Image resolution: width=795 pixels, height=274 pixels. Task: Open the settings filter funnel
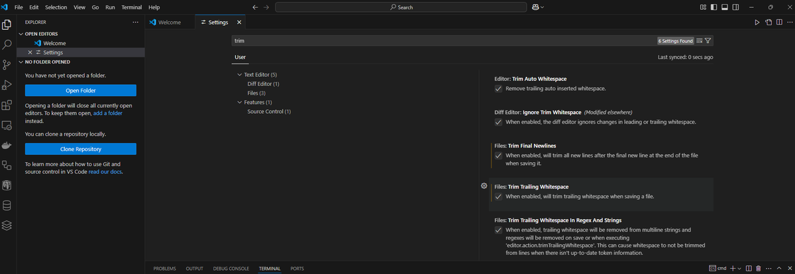tap(708, 40)
